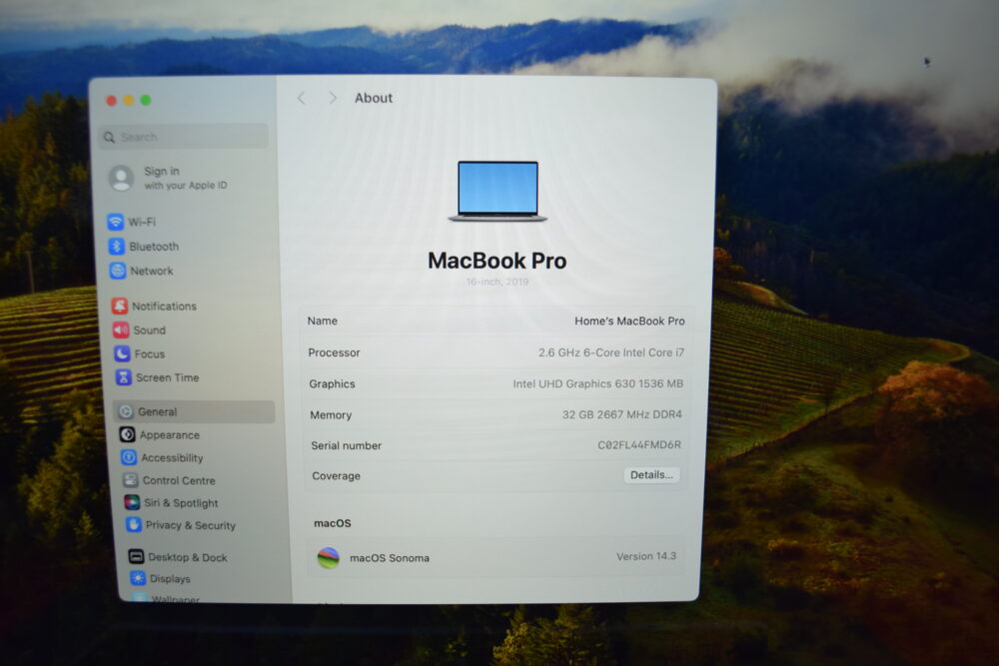Minimize the window with yellow button
The image size is (999, 666).
128,101
